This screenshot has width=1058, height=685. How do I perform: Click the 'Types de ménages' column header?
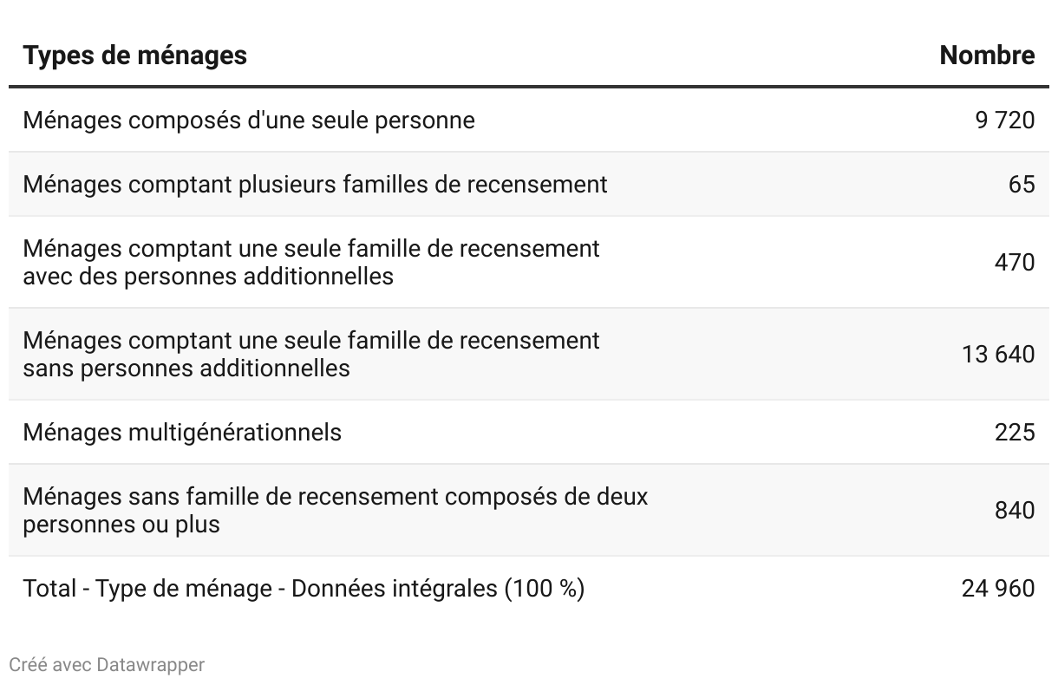tap(134, 55)
